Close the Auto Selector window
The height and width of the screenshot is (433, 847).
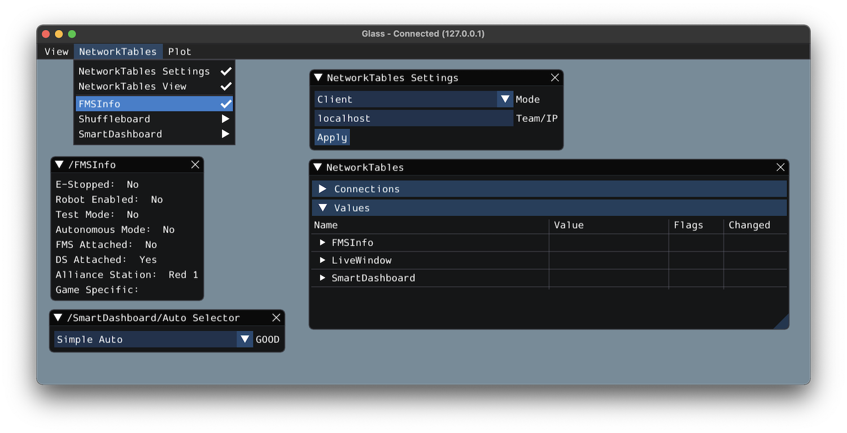coord(276,318)
